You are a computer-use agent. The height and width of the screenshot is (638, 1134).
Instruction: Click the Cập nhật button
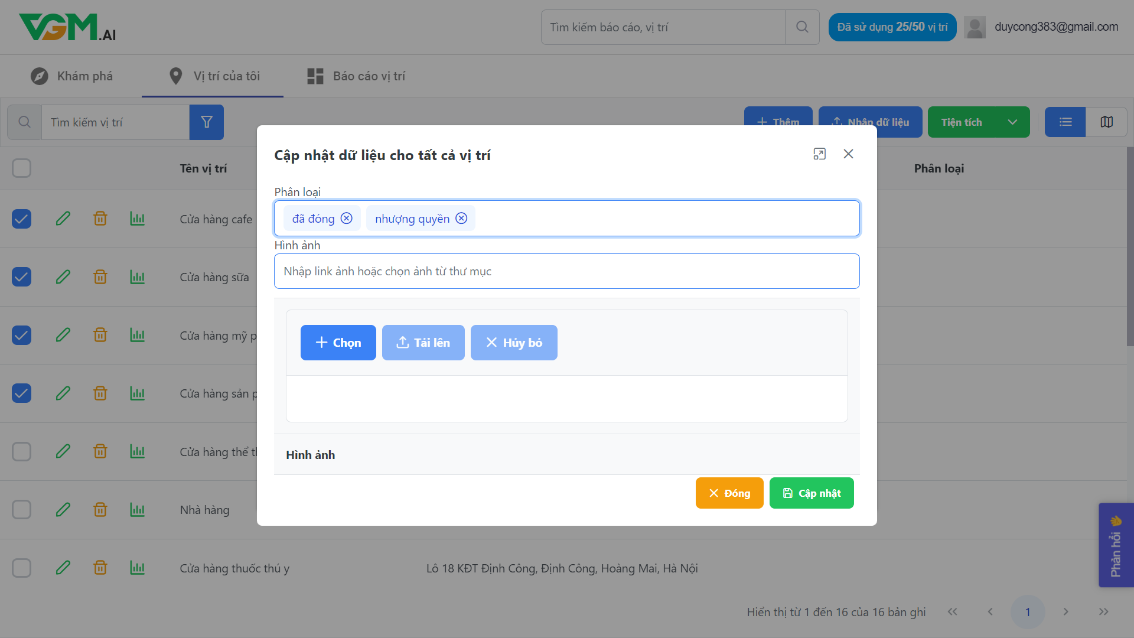click(811, 493)
